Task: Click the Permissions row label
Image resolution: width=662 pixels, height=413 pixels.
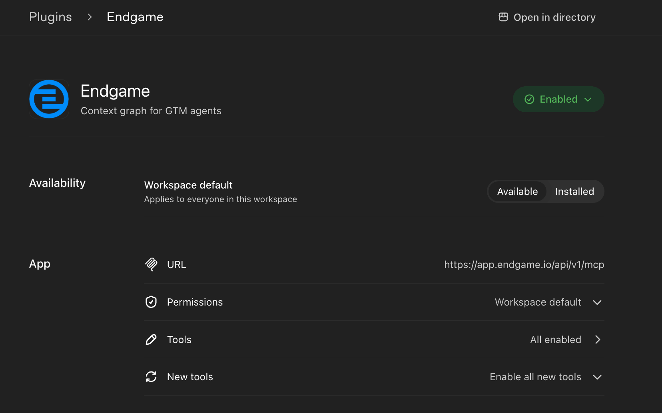Action: [x=195, y=302]
